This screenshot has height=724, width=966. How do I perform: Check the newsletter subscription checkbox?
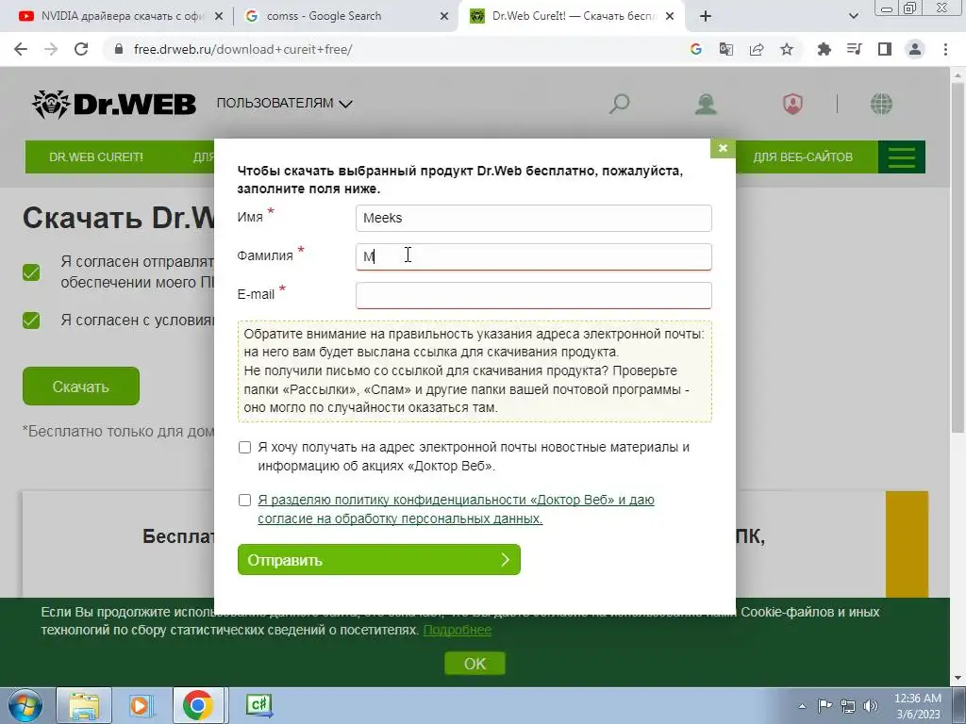244,447
